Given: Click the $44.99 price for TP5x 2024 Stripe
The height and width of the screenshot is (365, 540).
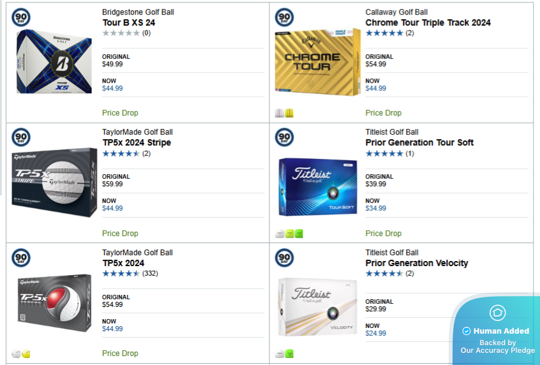Looking at the screenshot, I should pyautogui.click(x=112, y=208).
